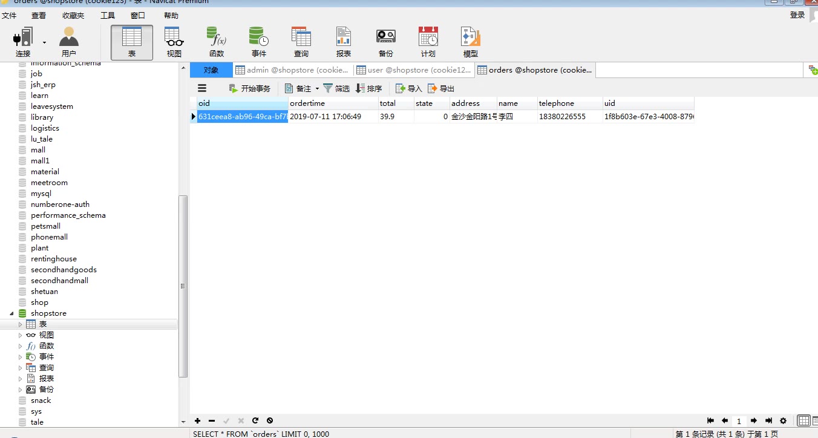Open the 连接 dropdown arrow
This screenshot has width=818, height=438.
(44, 42)
